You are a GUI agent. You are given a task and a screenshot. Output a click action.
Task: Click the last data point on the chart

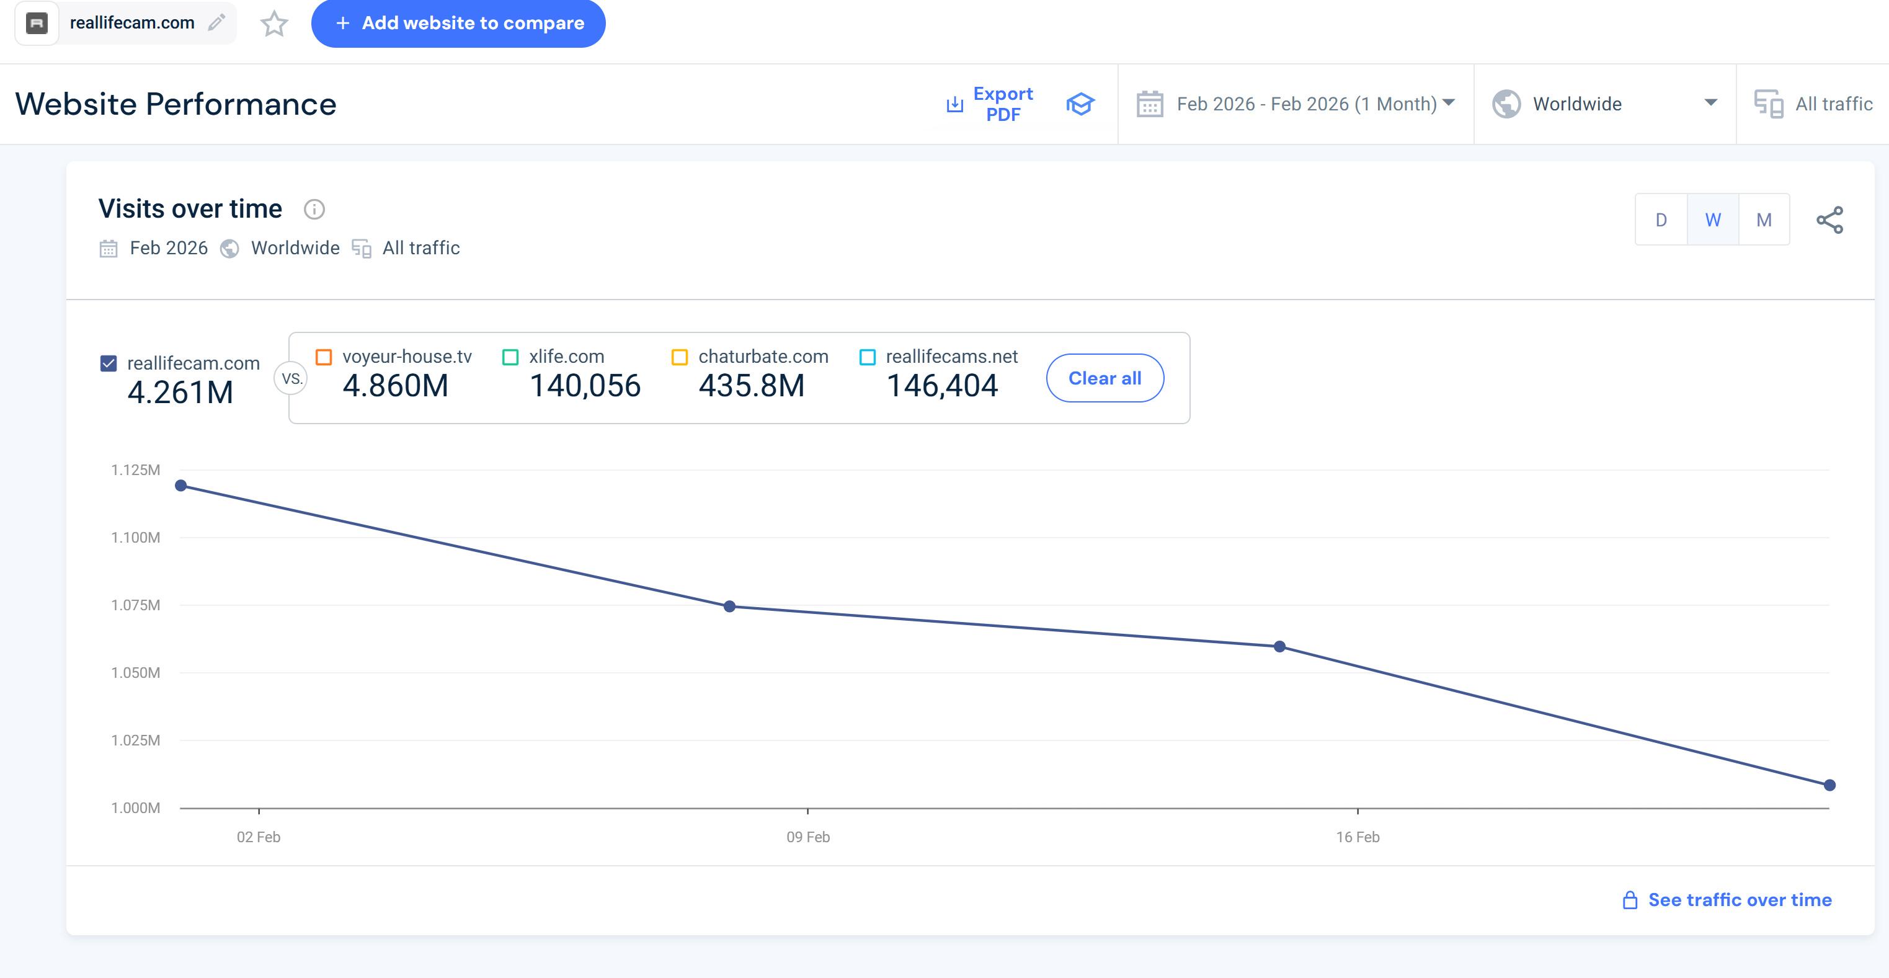1829,785
